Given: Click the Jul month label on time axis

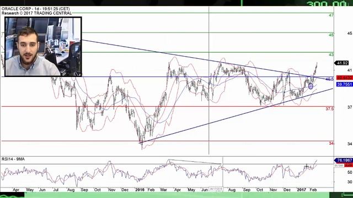Looking at the screenshot, I should point(56,190).
